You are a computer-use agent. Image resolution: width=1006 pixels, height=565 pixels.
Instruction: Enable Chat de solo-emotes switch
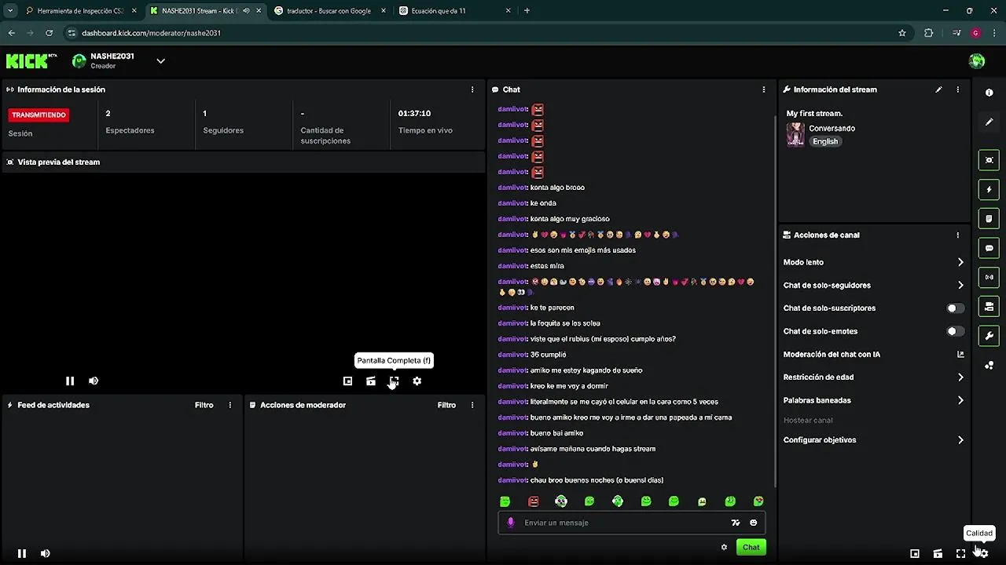[955, 331]
